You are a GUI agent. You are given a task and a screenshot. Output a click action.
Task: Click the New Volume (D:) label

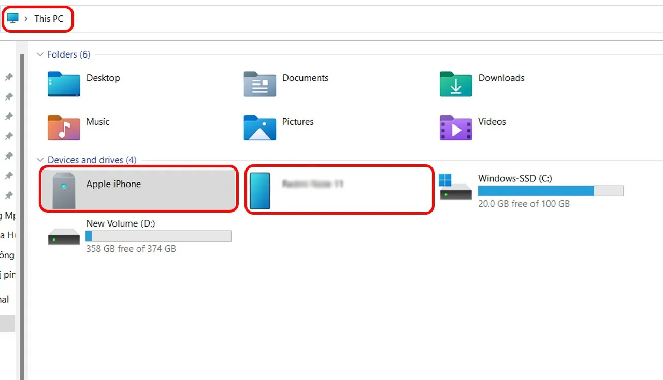tap(121, 223)
